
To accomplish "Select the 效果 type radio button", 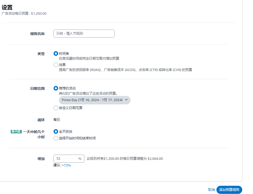I will pos(56,65).
